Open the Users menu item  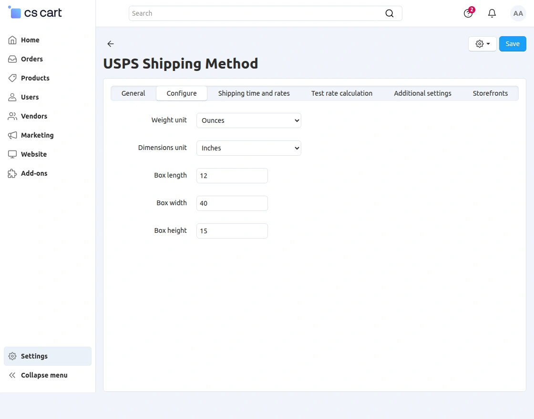point(48,97)
